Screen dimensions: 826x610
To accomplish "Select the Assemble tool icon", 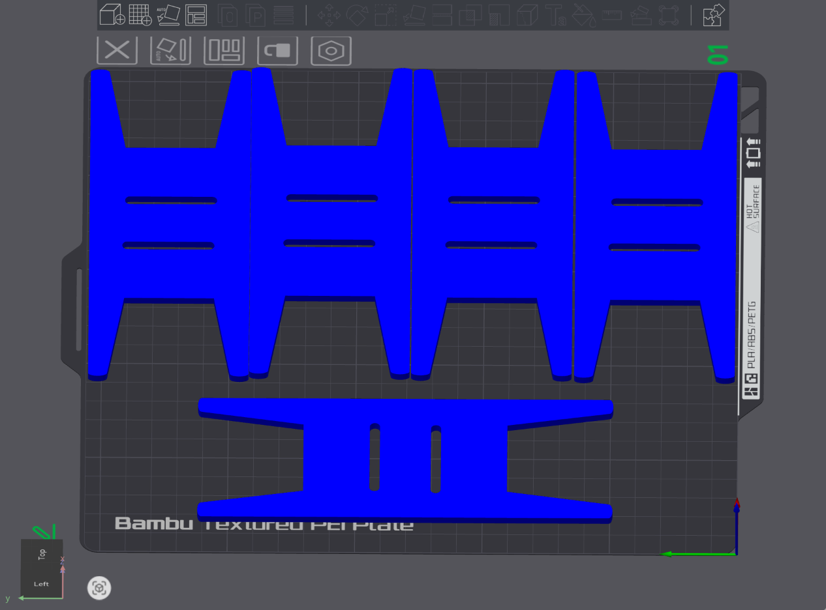I will [x=640, y=14].
